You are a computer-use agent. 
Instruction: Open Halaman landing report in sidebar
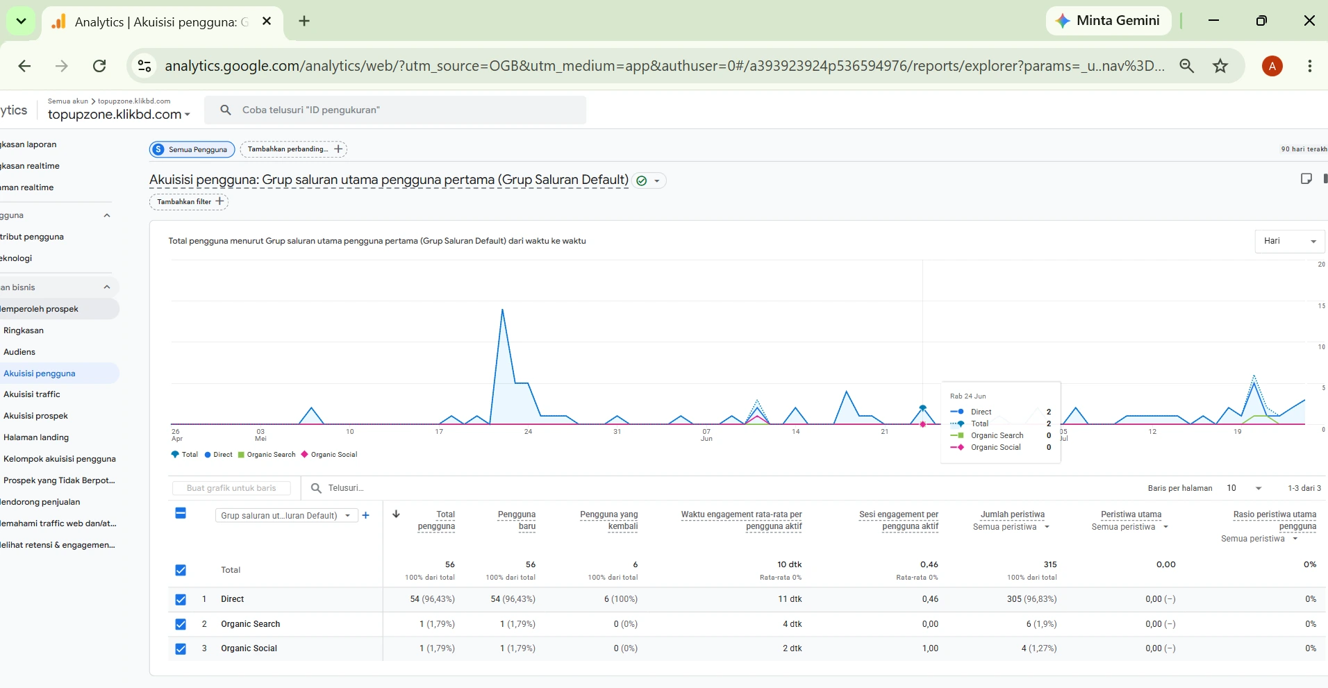36,437
